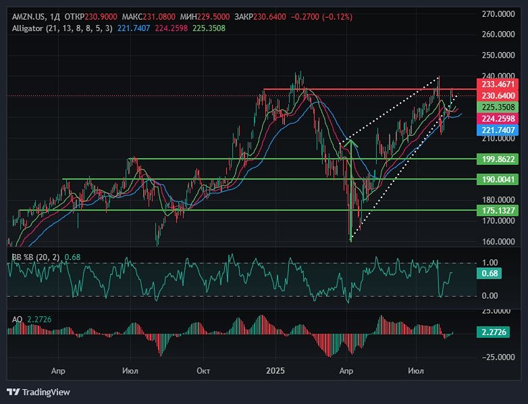Screen dimensions: 528x404
Task: Click the blue Alligator value 221.7407 in legend
Action: pos(134,28)
